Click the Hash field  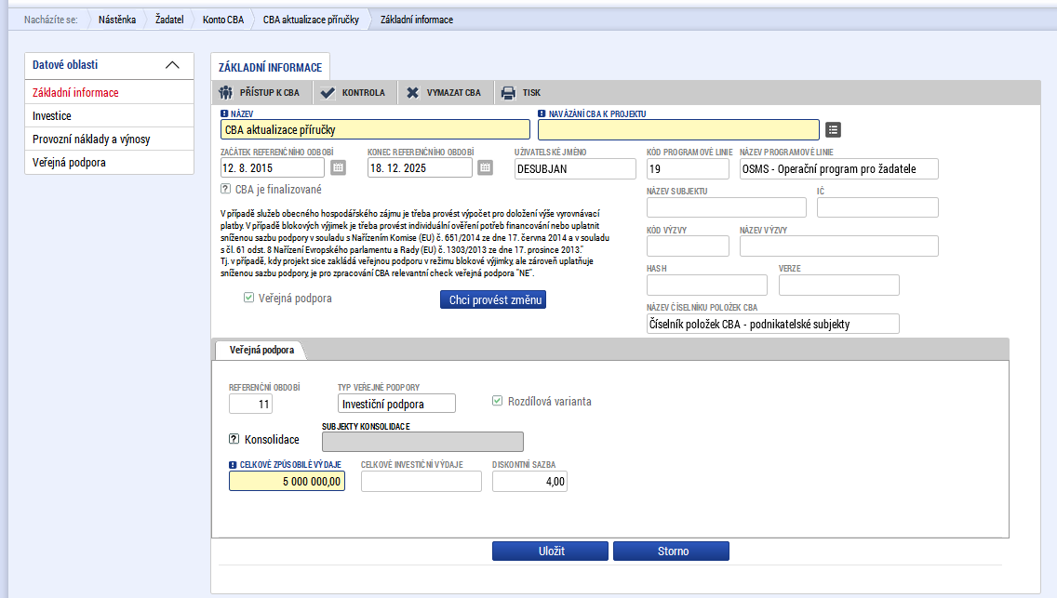pos(706,285)
